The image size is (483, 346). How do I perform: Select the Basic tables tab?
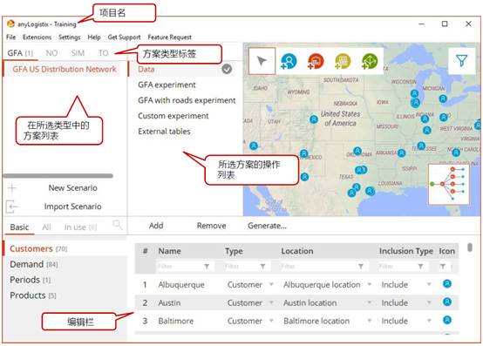[x=19, y=227]
